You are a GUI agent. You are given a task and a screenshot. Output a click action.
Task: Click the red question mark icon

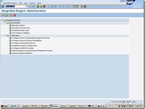tap(15, 15)
